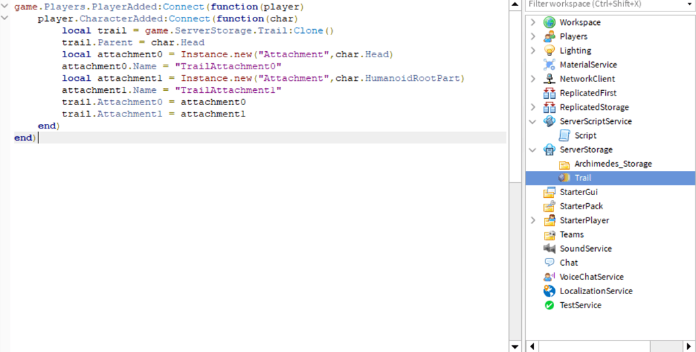
Task: Select the SoundService label
Action: pyautogui.click(x=586, y=248)
